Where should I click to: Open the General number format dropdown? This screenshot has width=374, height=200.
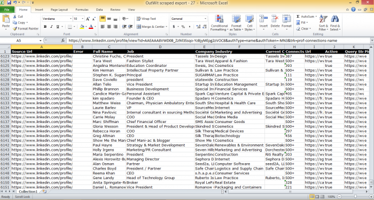205,19
